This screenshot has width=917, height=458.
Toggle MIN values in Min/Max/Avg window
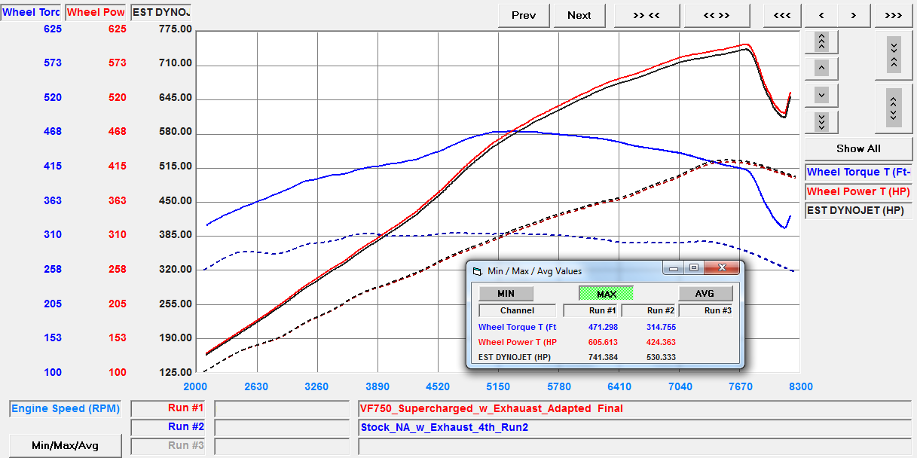coord(506,294)
